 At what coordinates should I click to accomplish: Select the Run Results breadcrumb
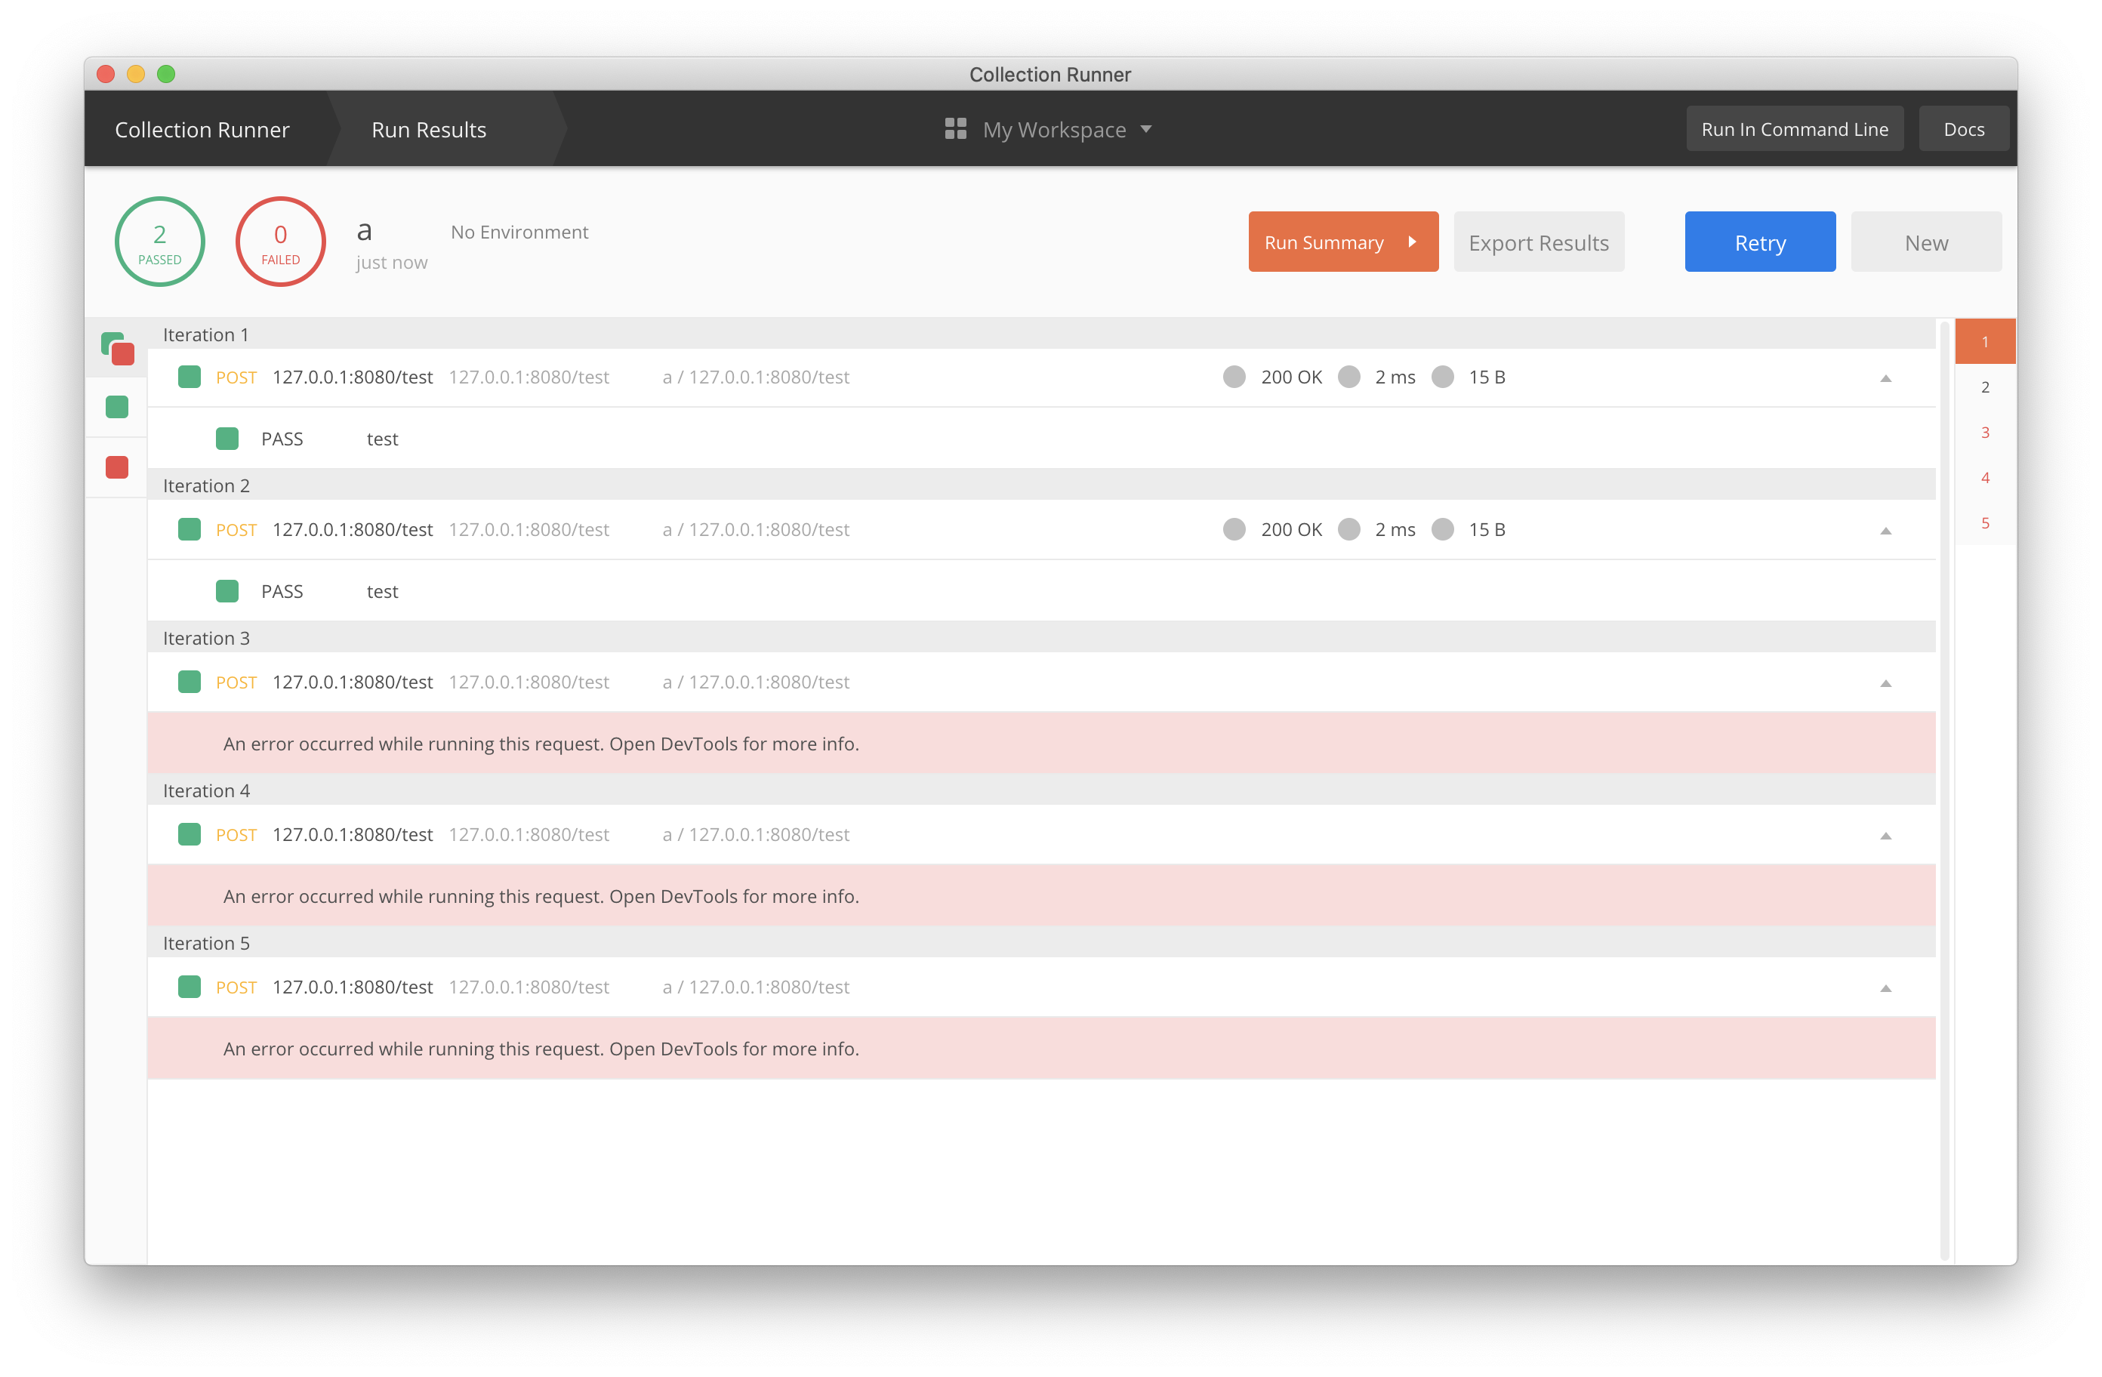tap(428, 129)
